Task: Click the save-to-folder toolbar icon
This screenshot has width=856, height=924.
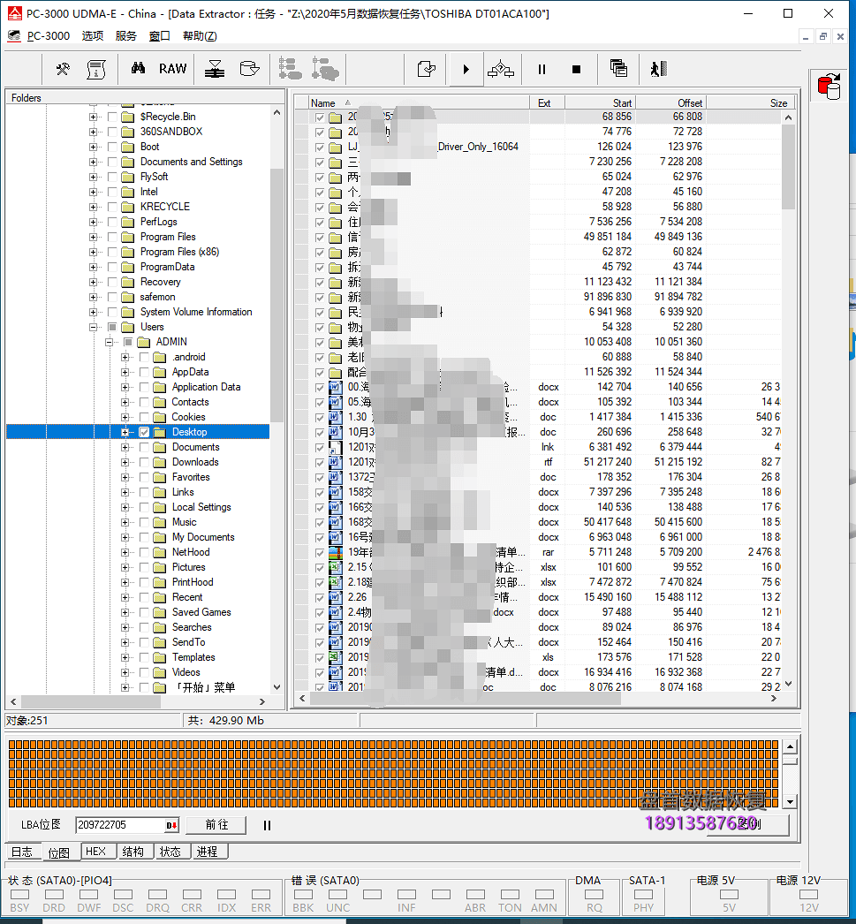Action: (x=426, y=70)
